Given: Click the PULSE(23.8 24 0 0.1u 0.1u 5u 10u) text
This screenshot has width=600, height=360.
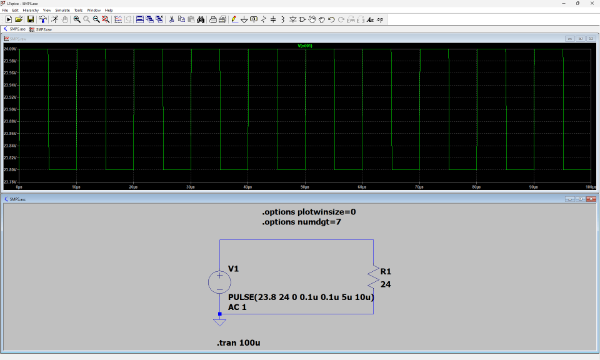Looking at the screenshot, I should click(301, 297).
